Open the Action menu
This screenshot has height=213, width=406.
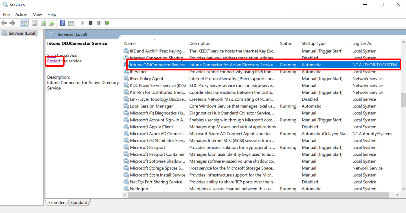pyautogui.click(x=21, y=14)
